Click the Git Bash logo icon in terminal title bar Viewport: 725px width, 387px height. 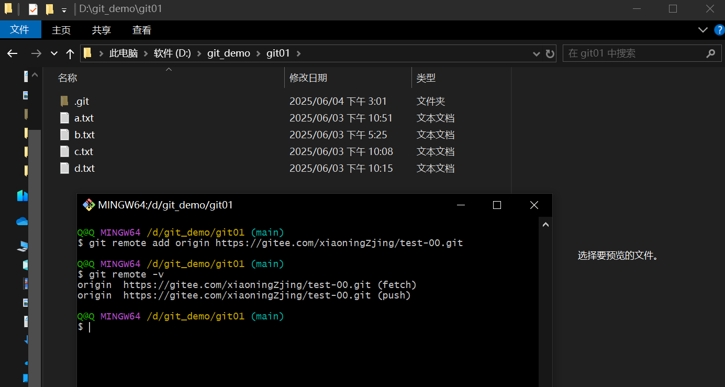pyautogui.click(x=88, y=205)
